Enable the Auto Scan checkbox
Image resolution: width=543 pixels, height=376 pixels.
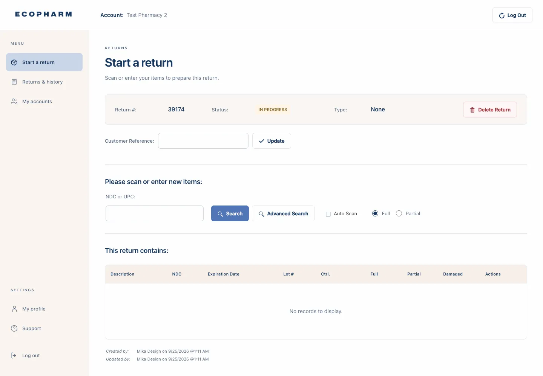[x=328, y=214]
